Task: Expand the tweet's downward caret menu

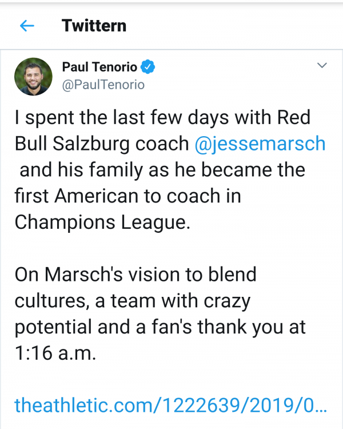Action: (322, 65)
